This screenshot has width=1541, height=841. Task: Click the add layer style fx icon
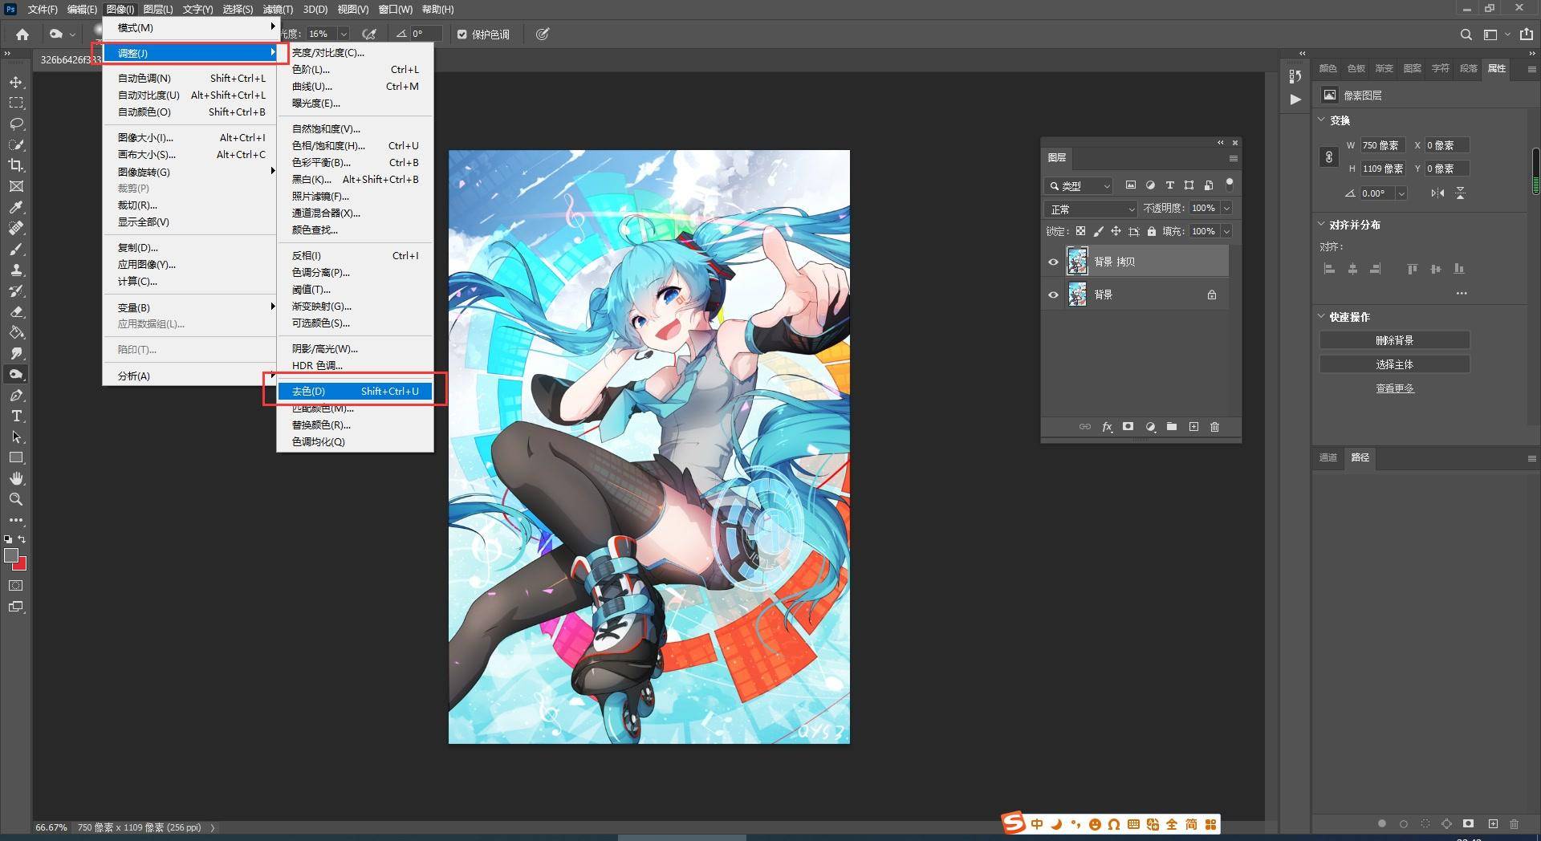(x=1107, y=427)
